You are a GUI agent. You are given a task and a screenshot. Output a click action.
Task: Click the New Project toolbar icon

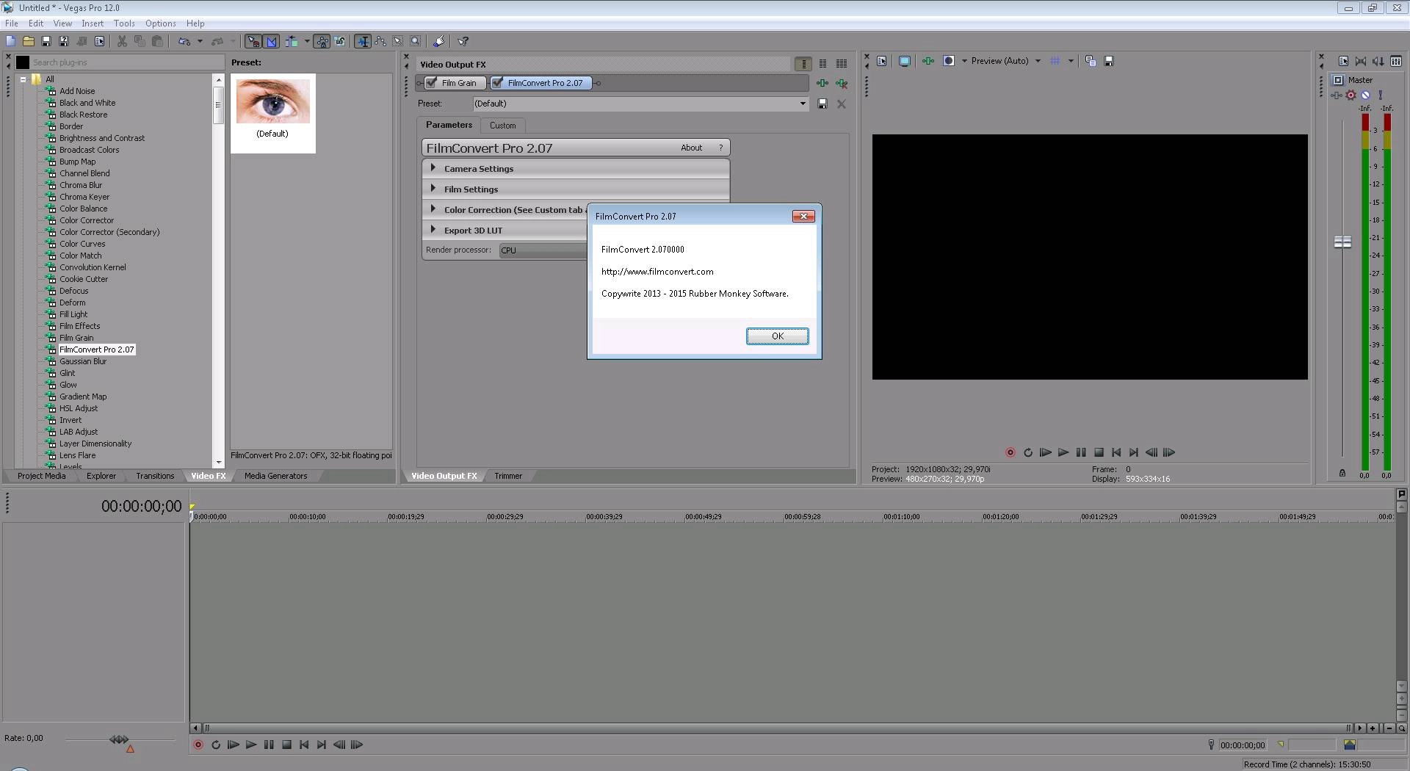point(10,41)
